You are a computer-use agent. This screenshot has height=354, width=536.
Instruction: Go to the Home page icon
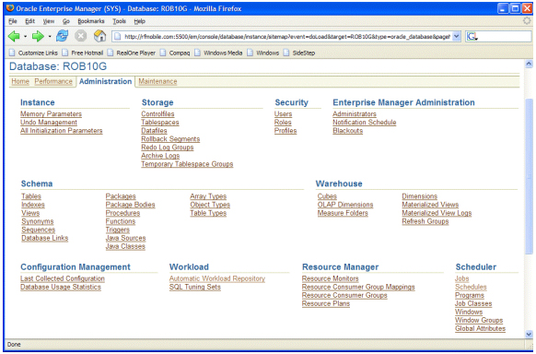click(x=99, y=36)
